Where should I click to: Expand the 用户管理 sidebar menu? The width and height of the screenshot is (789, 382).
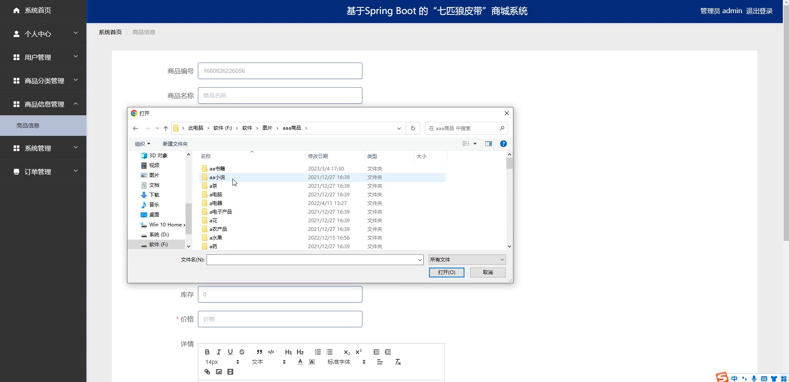[x=43, y=57]
